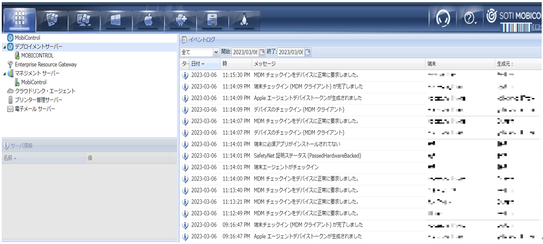Click the イベントログ panel icon
The height and width of the screenshot is (244, 543).
pos(184,40)
